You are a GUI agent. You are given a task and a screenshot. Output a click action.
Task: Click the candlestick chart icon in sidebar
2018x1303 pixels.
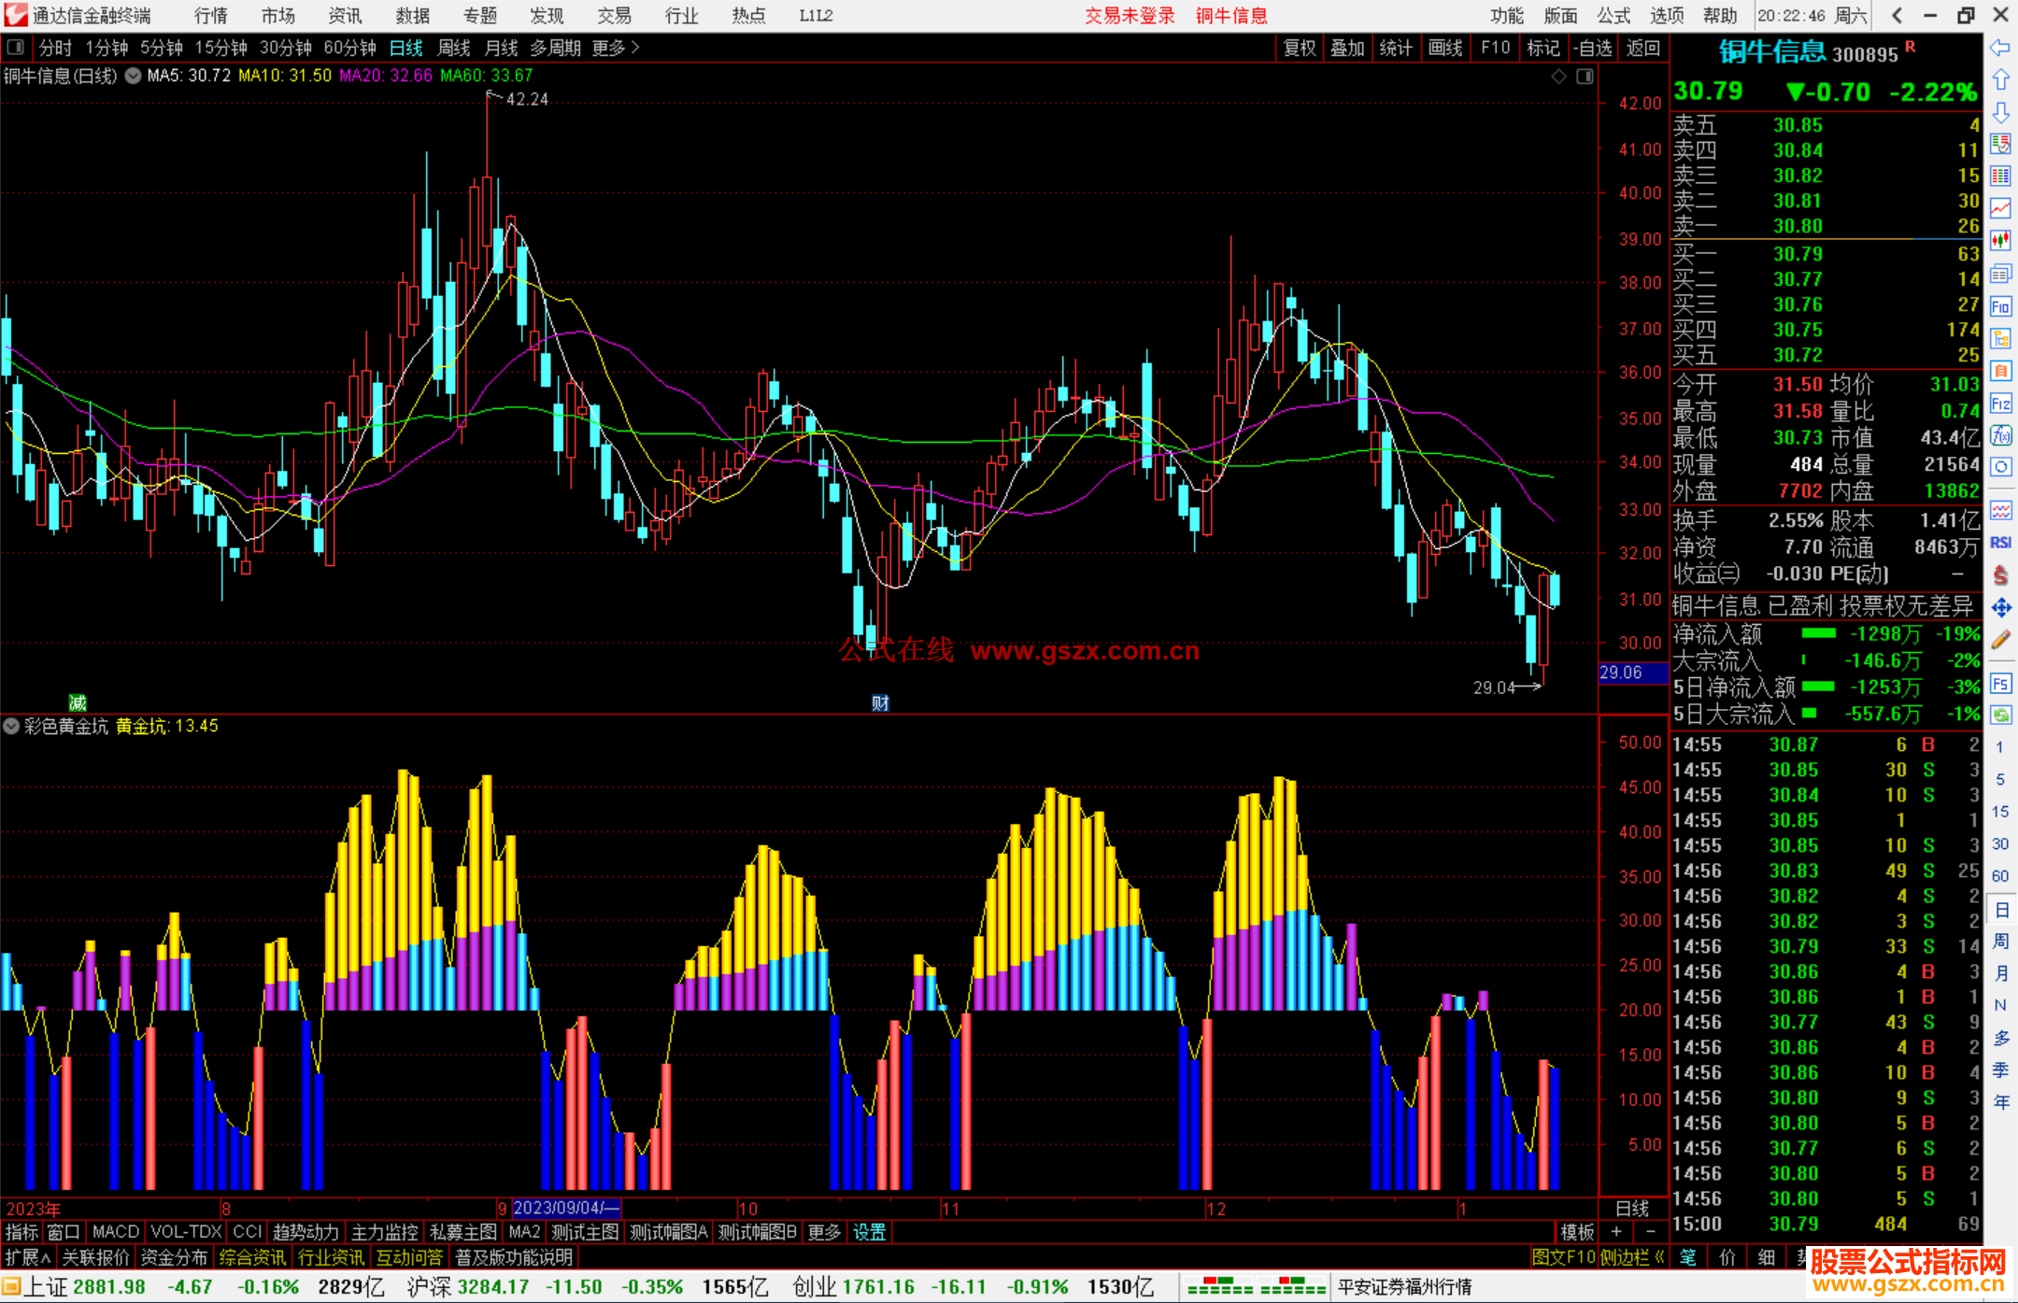[2000, 241]
